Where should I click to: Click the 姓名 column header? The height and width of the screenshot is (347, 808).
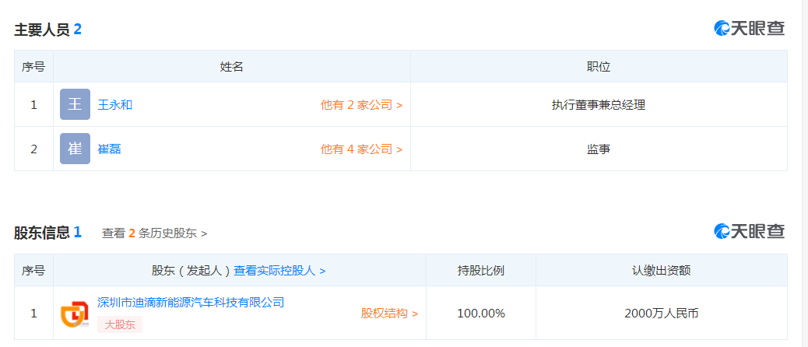point(231,66)
